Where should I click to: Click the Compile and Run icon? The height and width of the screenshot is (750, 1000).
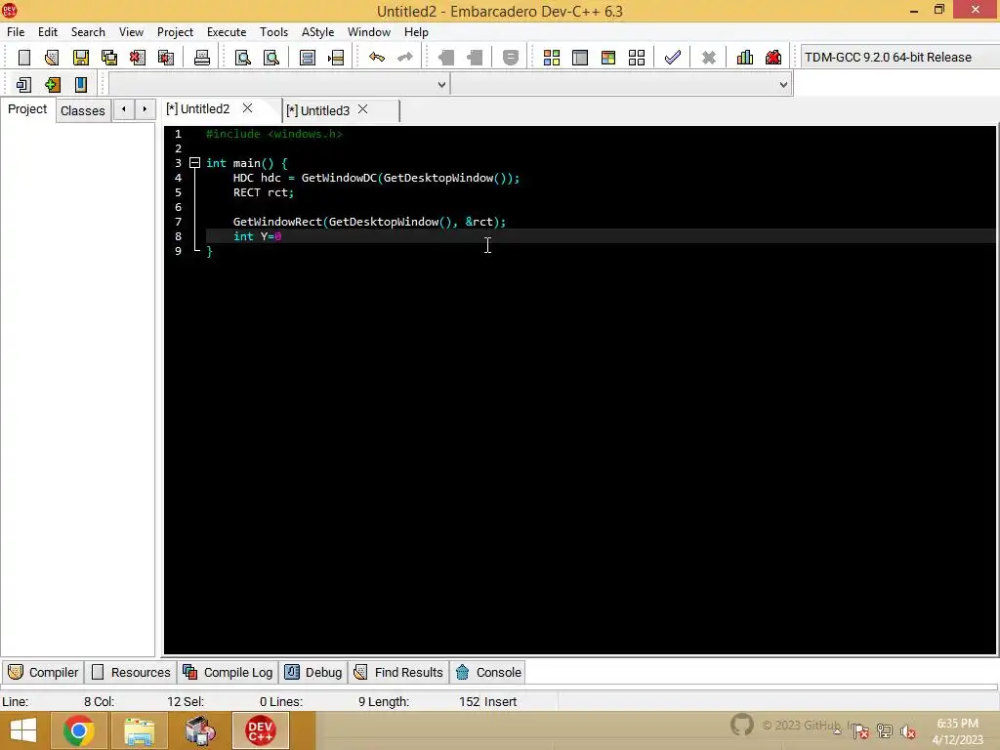[x=608, y=58]
